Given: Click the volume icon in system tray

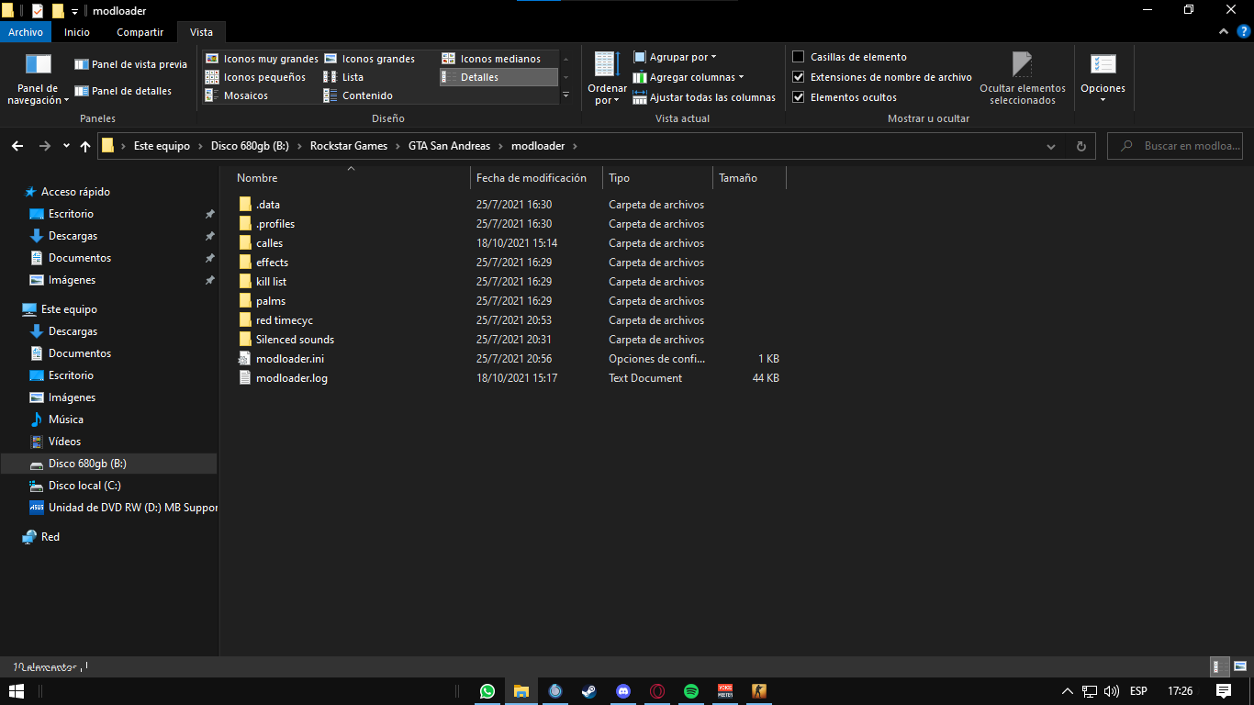Looking at the screenshot, I should (1112, 691).
